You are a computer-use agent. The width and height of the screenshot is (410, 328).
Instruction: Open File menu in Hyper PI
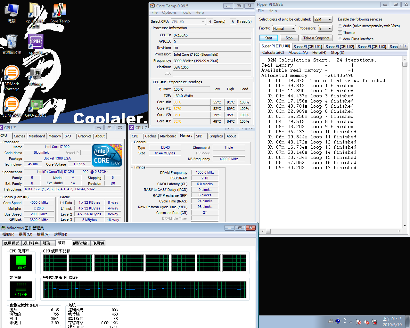pos(261,11)
